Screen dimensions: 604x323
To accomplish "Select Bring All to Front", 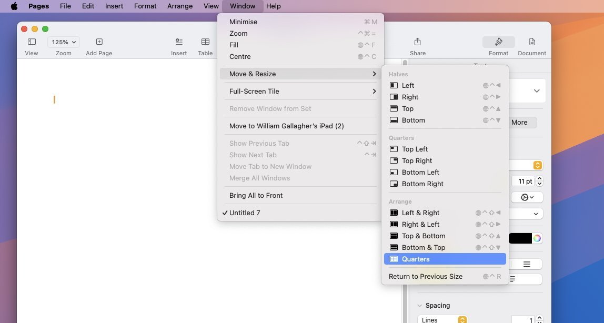I will (300, 196).
